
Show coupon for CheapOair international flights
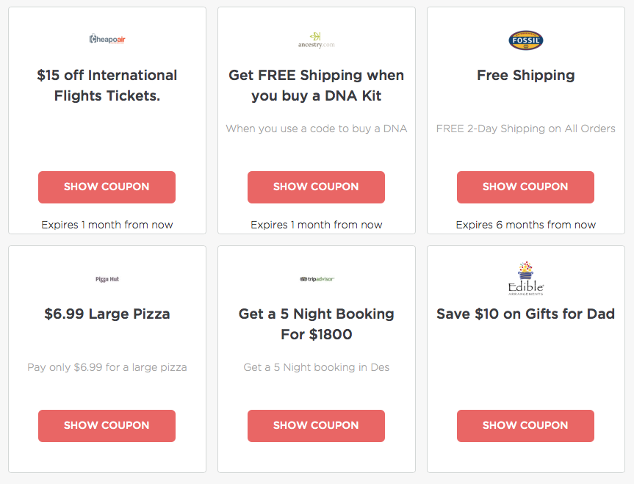click(x=107, y=187)
